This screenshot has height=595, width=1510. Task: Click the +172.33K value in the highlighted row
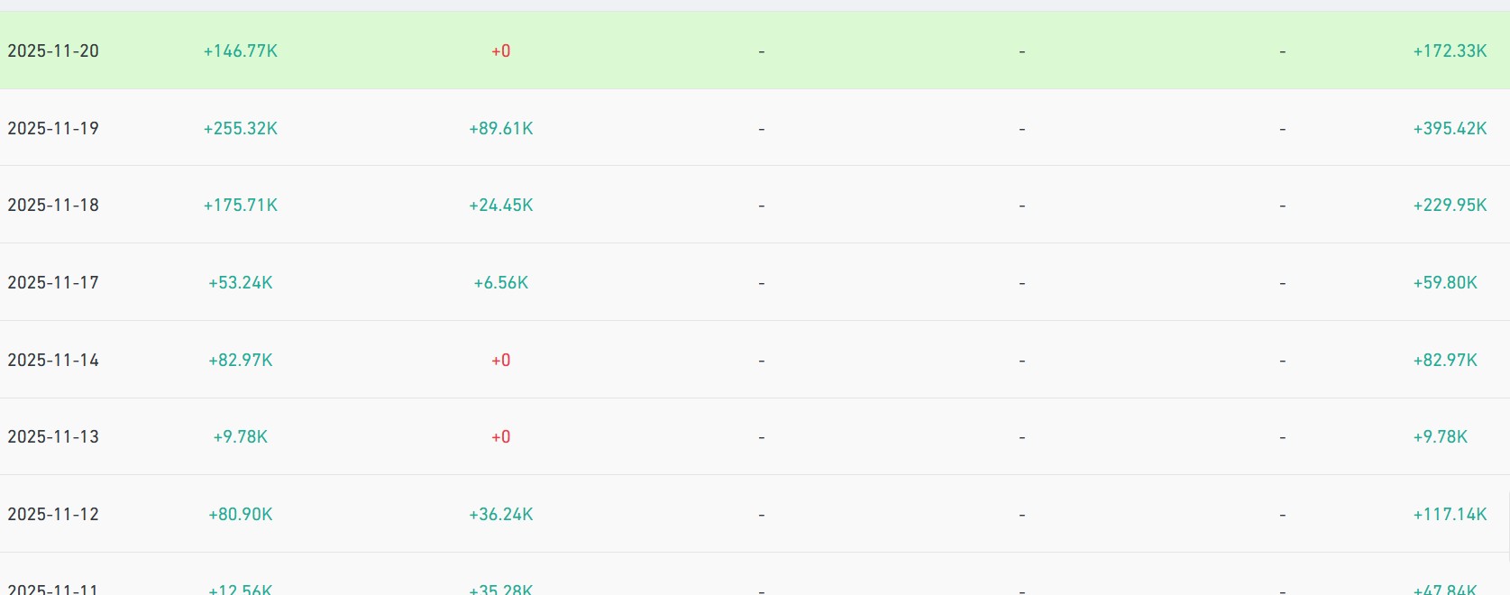click(x=1450, y=51)
